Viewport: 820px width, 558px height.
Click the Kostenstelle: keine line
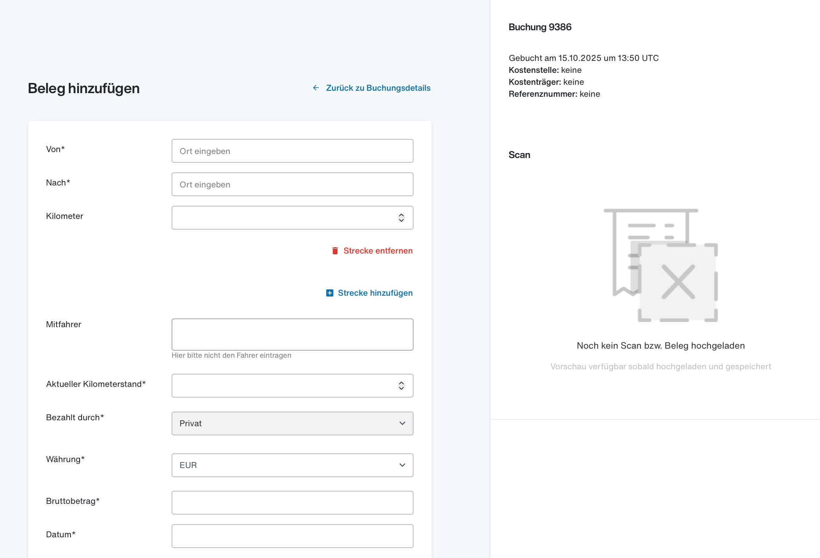click(545, 70)
